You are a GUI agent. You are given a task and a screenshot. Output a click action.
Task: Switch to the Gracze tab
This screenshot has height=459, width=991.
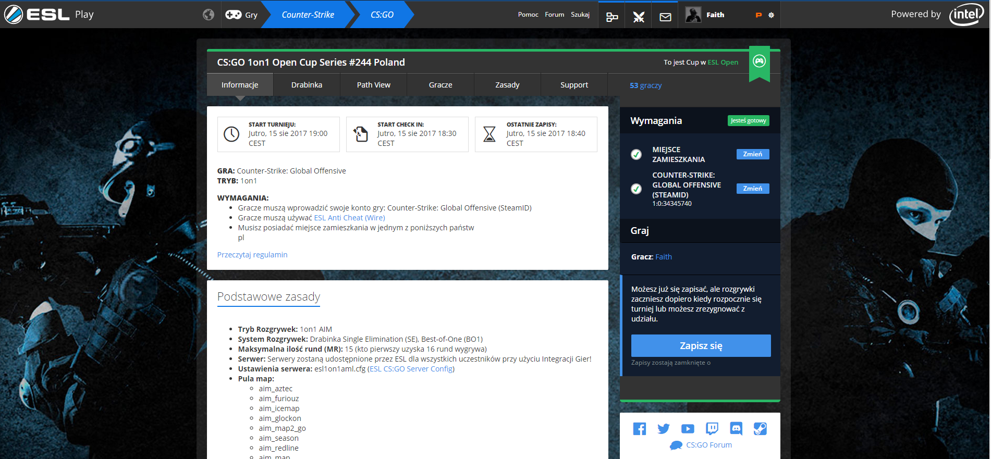441,85
